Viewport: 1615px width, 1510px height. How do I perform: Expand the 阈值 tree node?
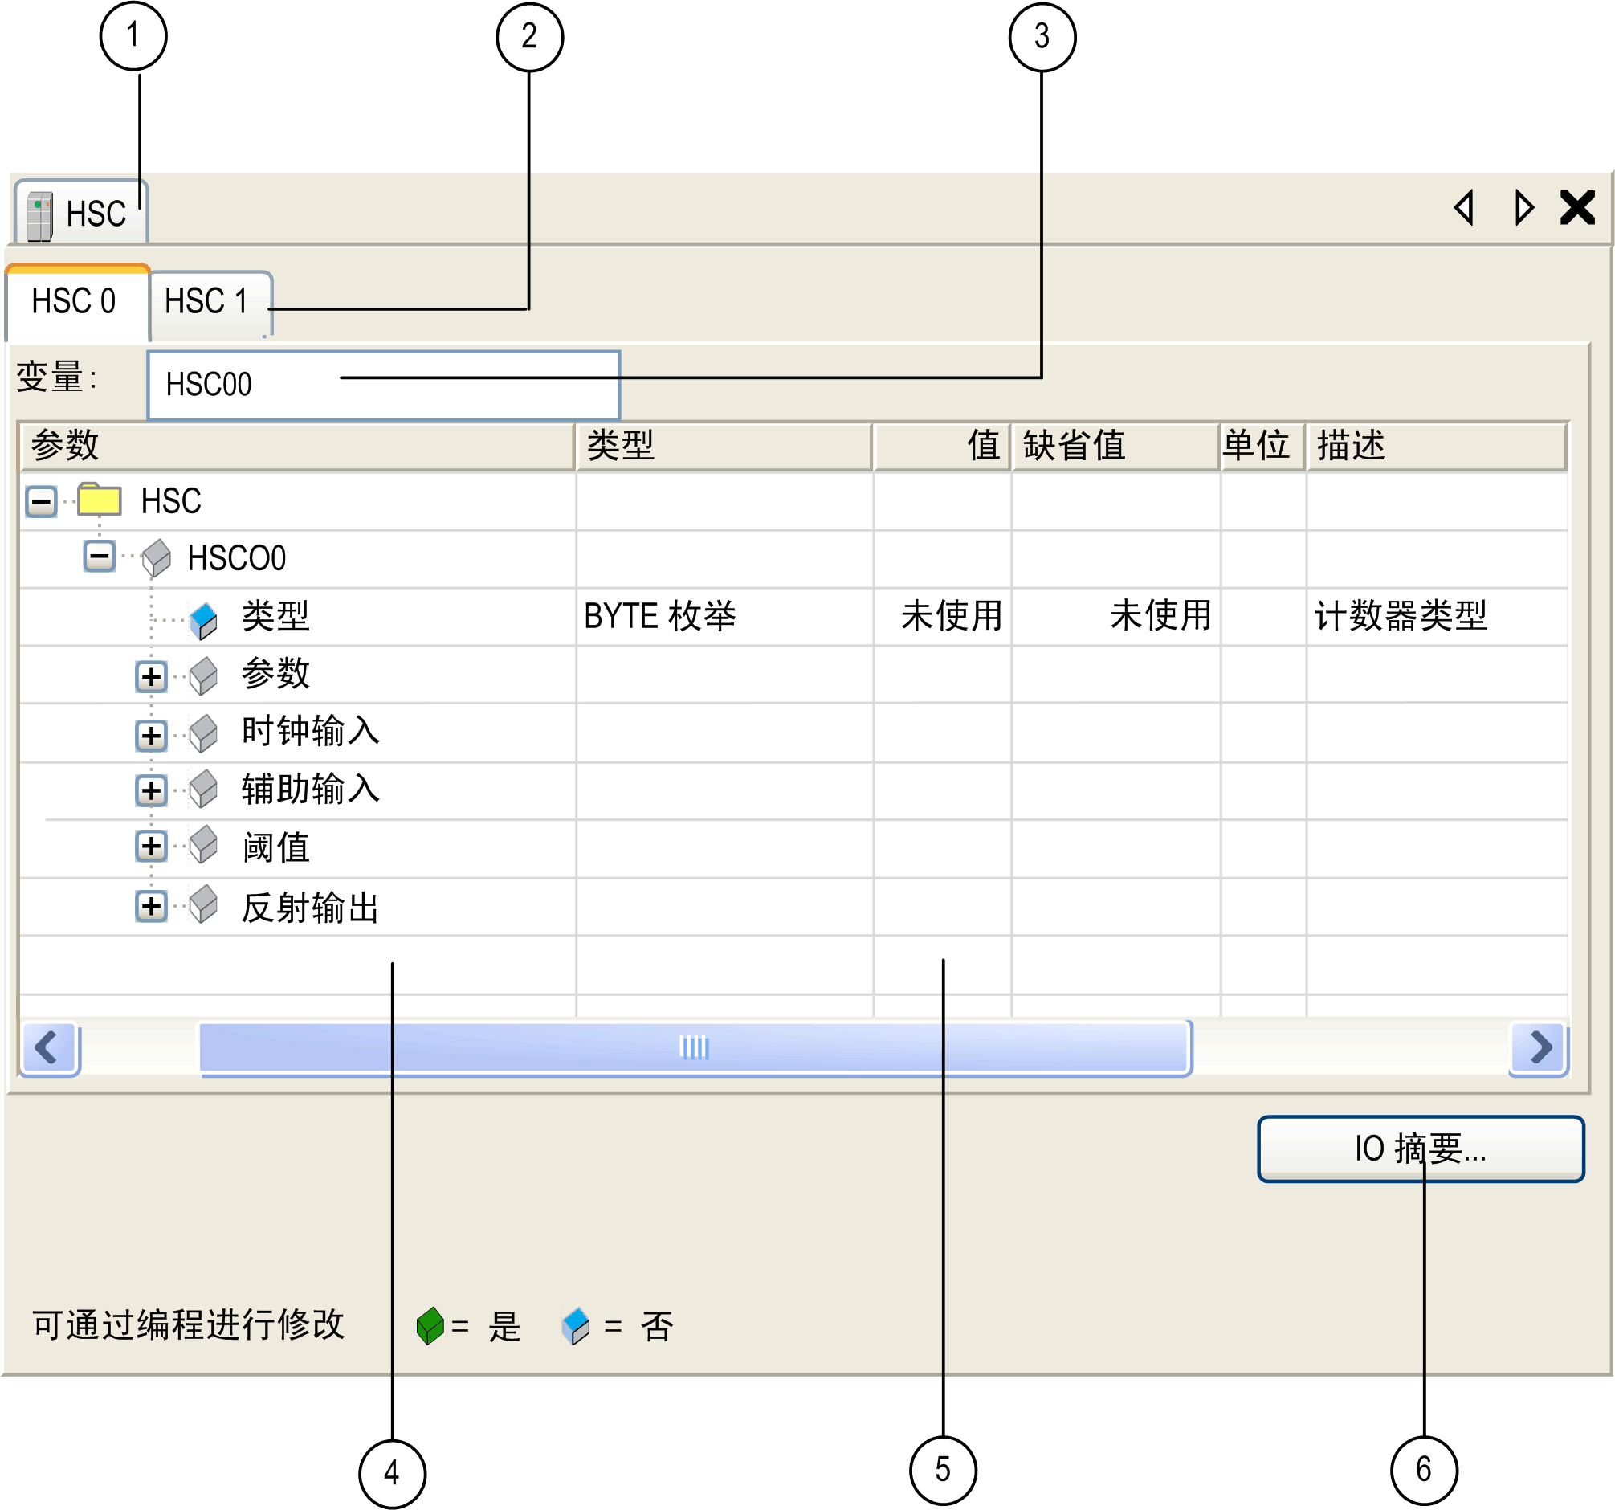[151, 847]
